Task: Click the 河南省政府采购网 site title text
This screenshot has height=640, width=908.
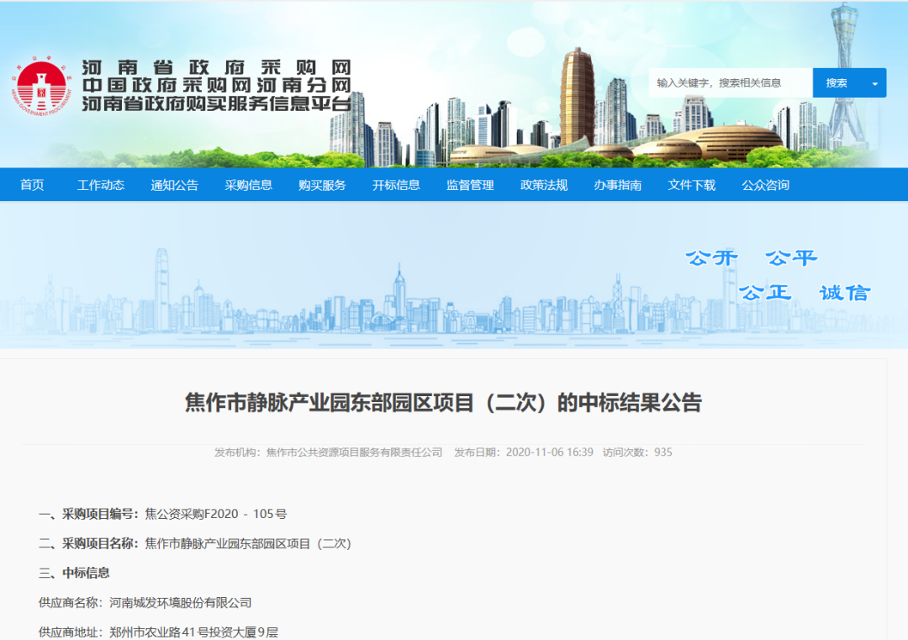Action: click(216, 68)
